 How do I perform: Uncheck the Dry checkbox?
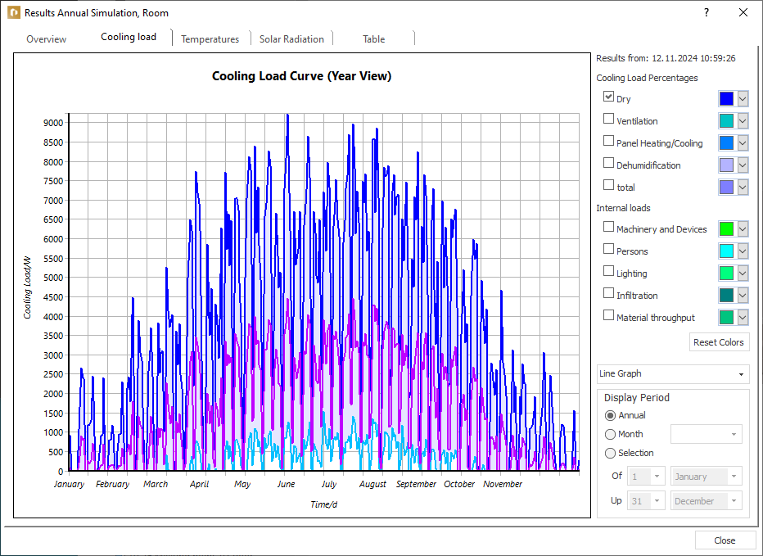click(x=608, y=97)
